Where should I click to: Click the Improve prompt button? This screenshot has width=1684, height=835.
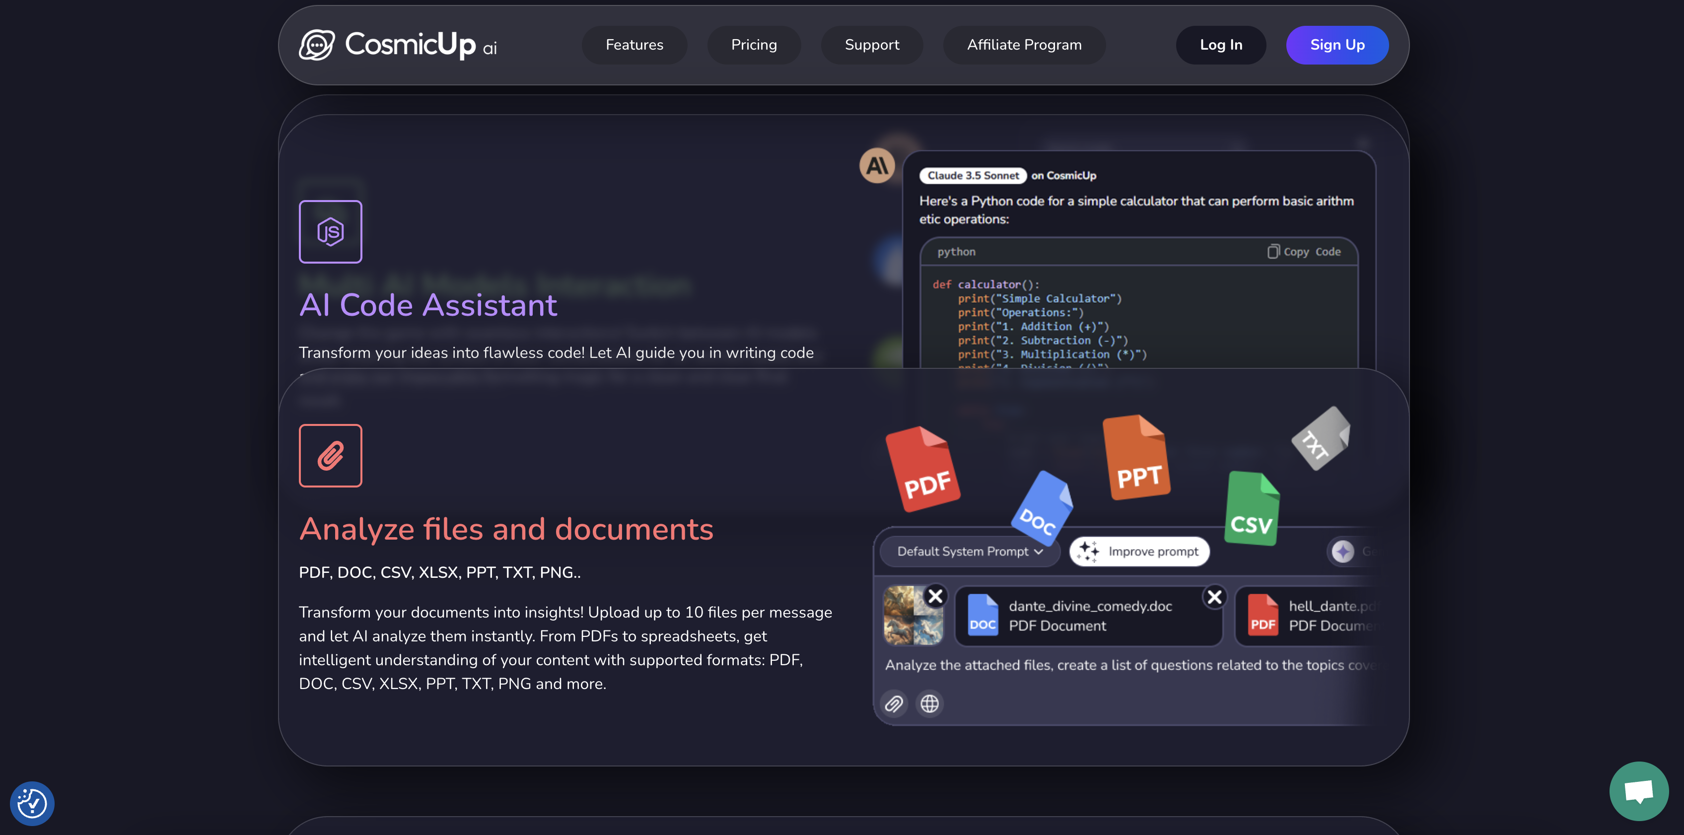[1139, 551]
